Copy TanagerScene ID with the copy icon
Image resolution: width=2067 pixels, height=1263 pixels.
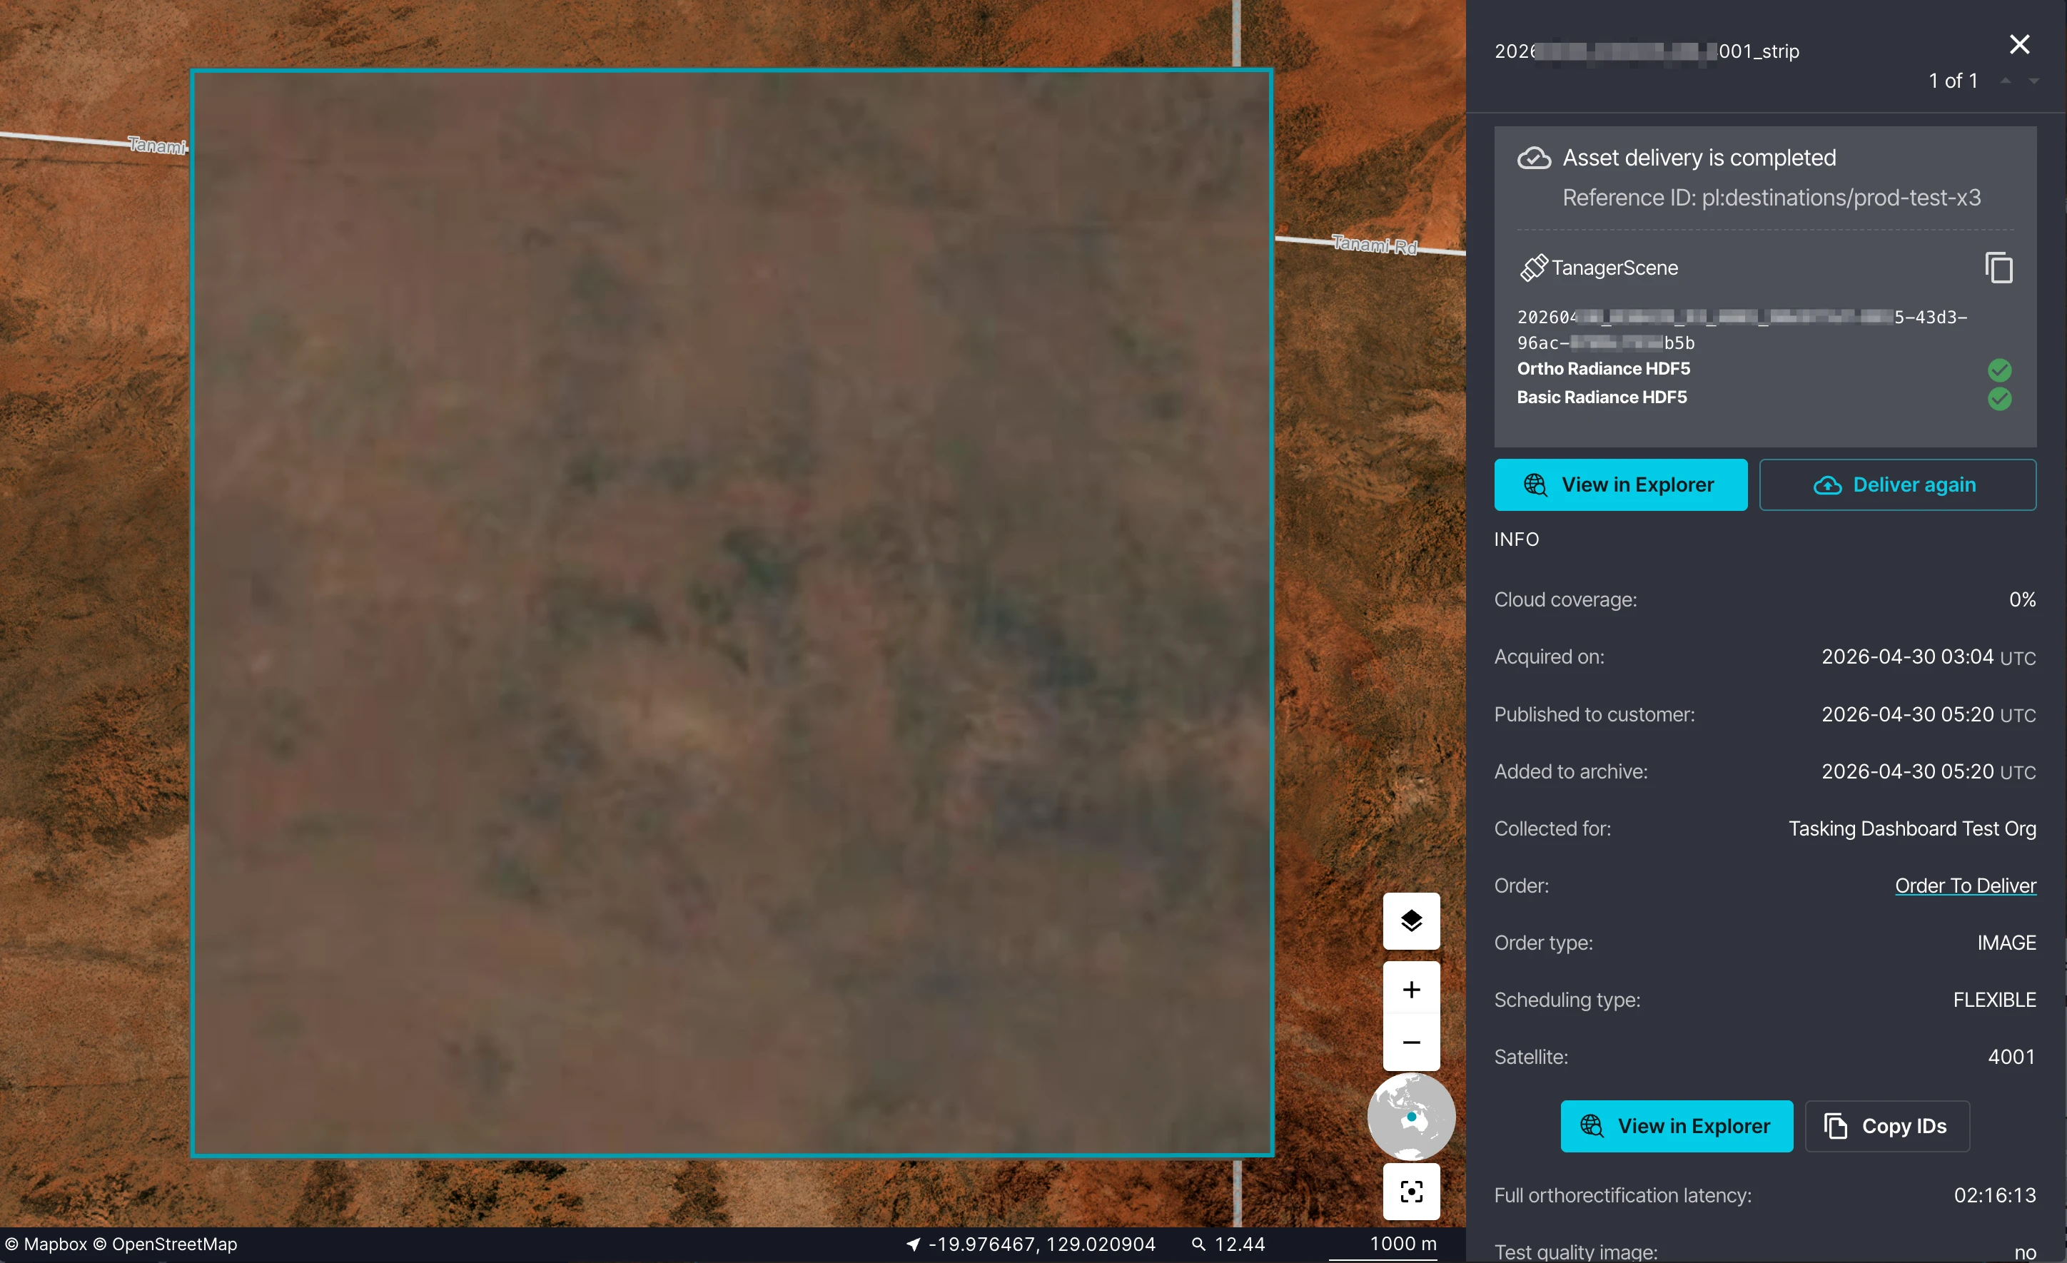(x=1998, y=268)
